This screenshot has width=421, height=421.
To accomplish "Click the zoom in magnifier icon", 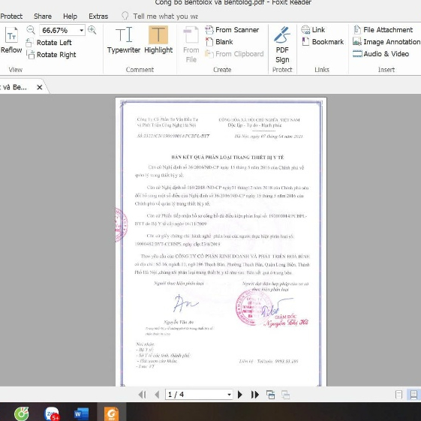I will tap(92, 30).
